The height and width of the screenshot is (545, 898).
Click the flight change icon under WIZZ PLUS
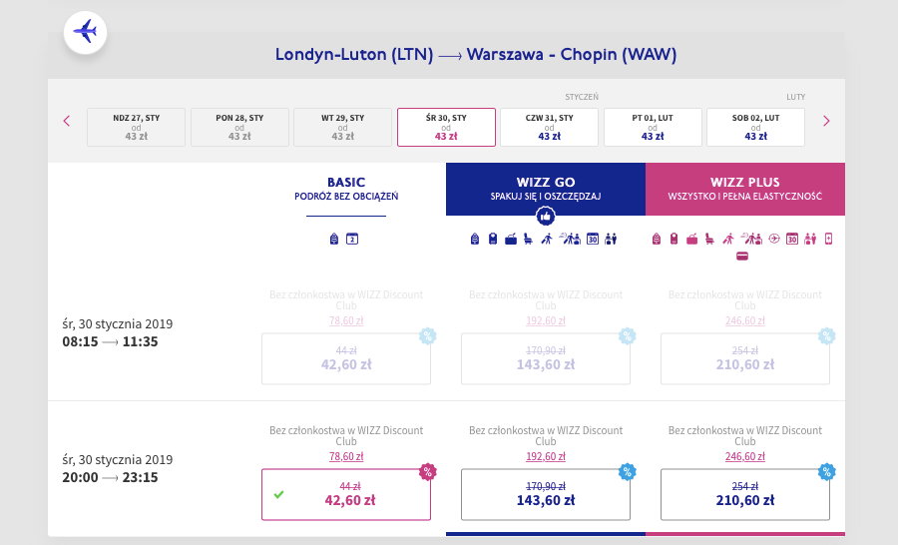774,239
